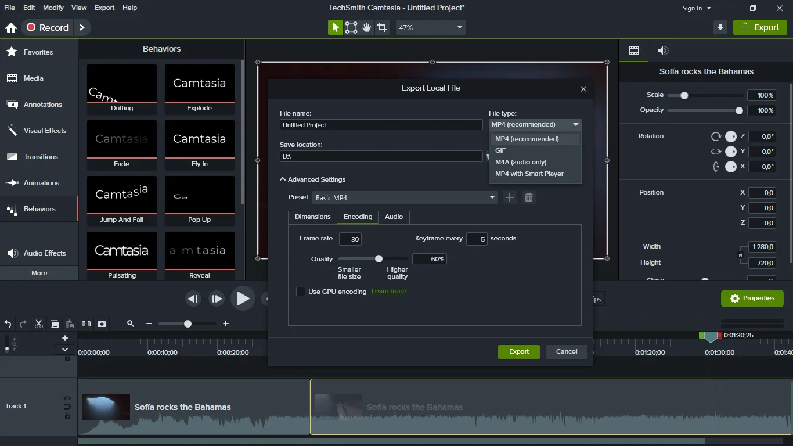Open the Preset Basic MP4 dropdown
This screenshot has width=793, height=446.
coord(405,197)
